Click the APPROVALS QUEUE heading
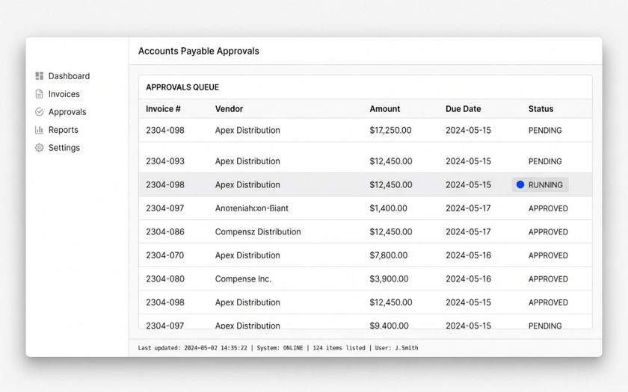This screenshot has height=392, width=628. (x=182, y=87)
